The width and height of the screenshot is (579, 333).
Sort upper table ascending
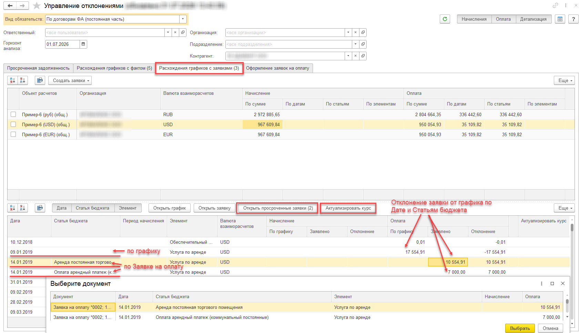point(13,80)
